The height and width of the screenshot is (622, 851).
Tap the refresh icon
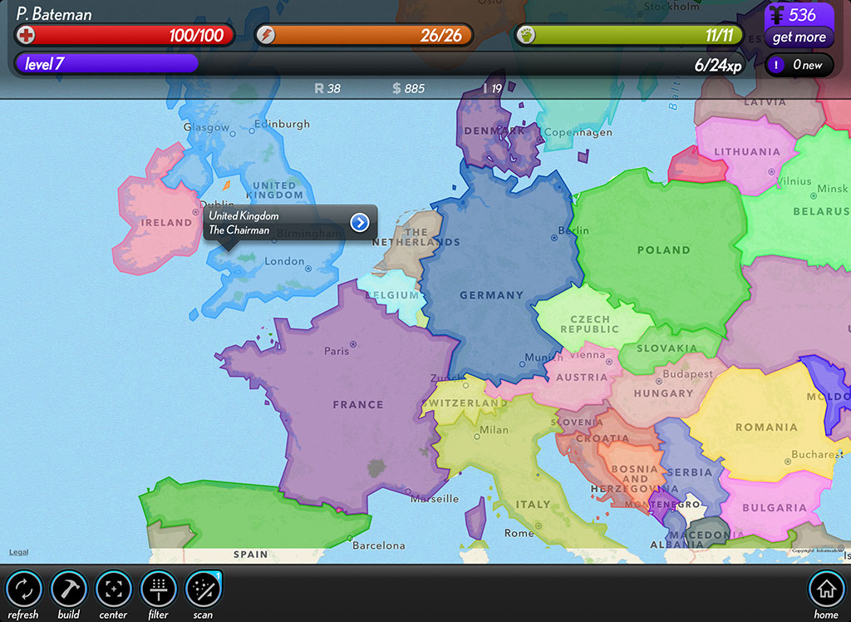[23, 589]
